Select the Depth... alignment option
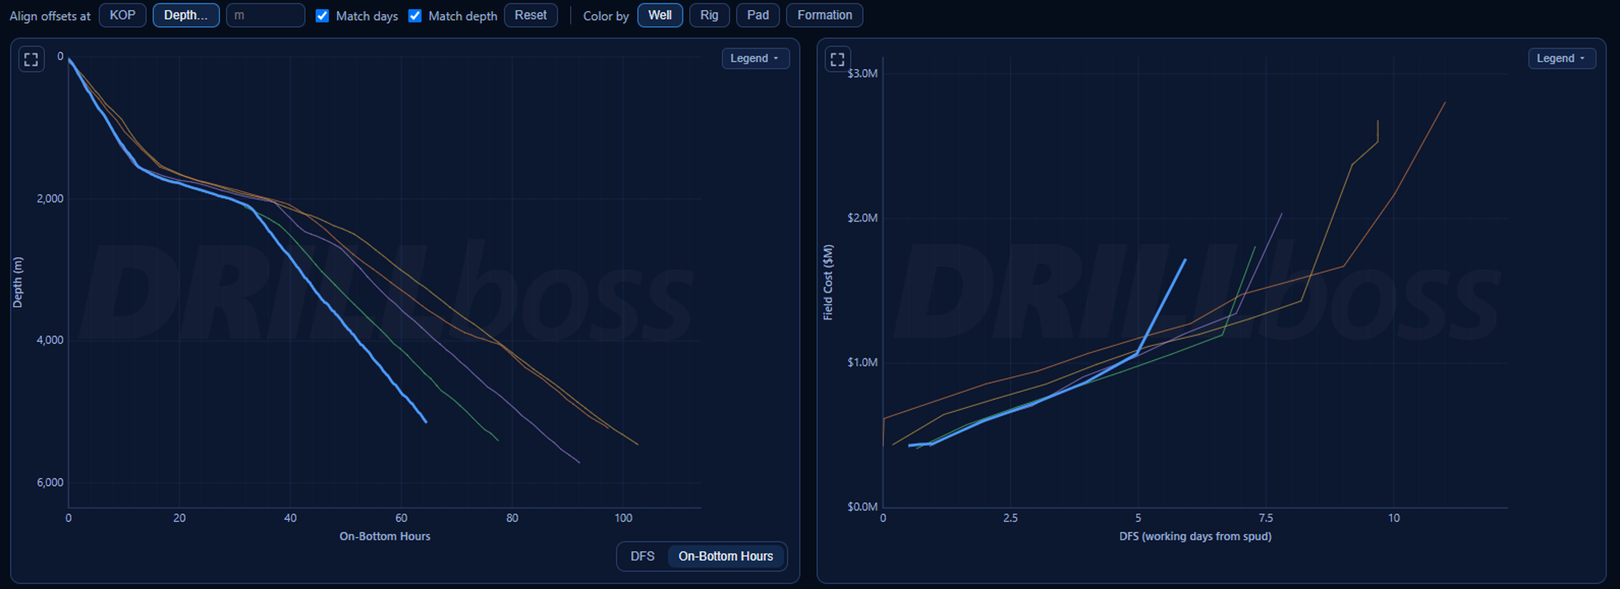This screenshot has height=589, width=1620. [x=186, y=15]
